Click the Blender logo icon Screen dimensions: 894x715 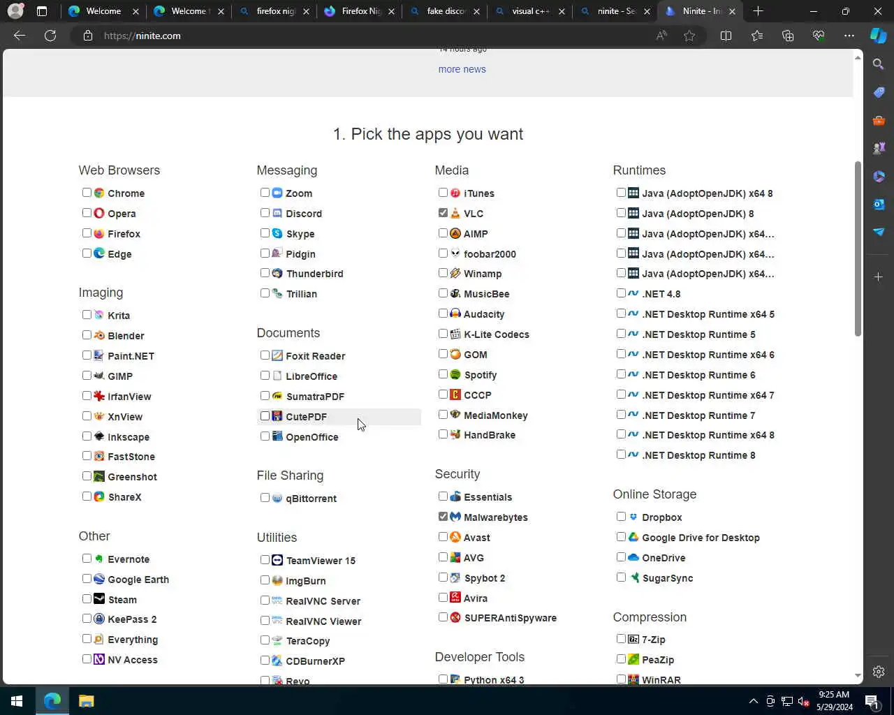tap(99, 335)
